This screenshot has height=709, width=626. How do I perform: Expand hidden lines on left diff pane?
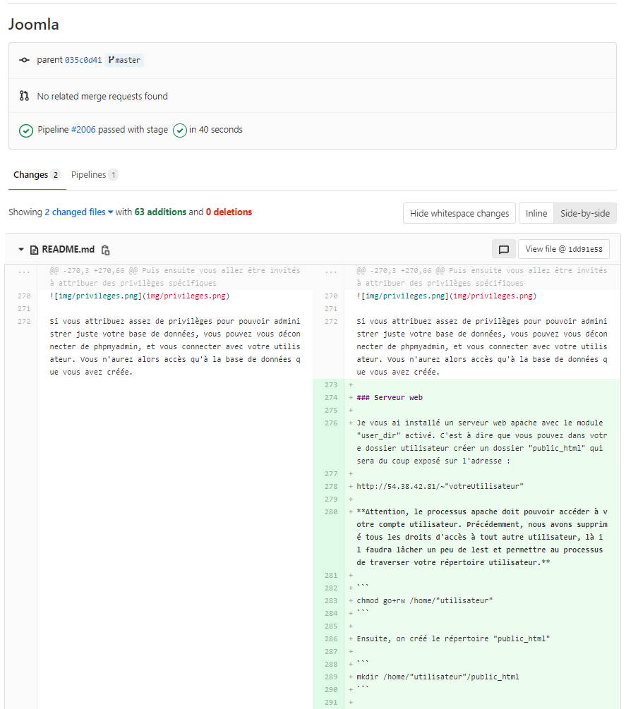[x=24, y=271]
